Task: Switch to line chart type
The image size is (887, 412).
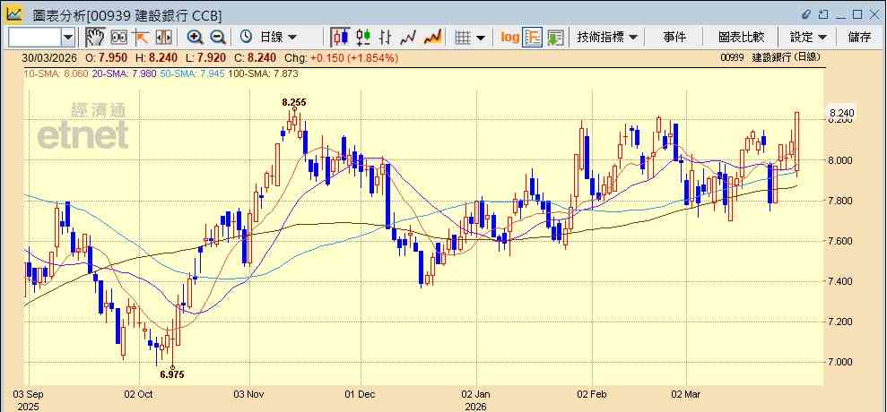Action: [x=408, y=38]
